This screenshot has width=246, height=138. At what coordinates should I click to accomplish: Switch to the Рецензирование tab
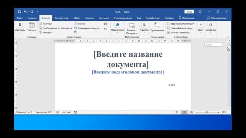pyautogui.click(x=123, y=18)
